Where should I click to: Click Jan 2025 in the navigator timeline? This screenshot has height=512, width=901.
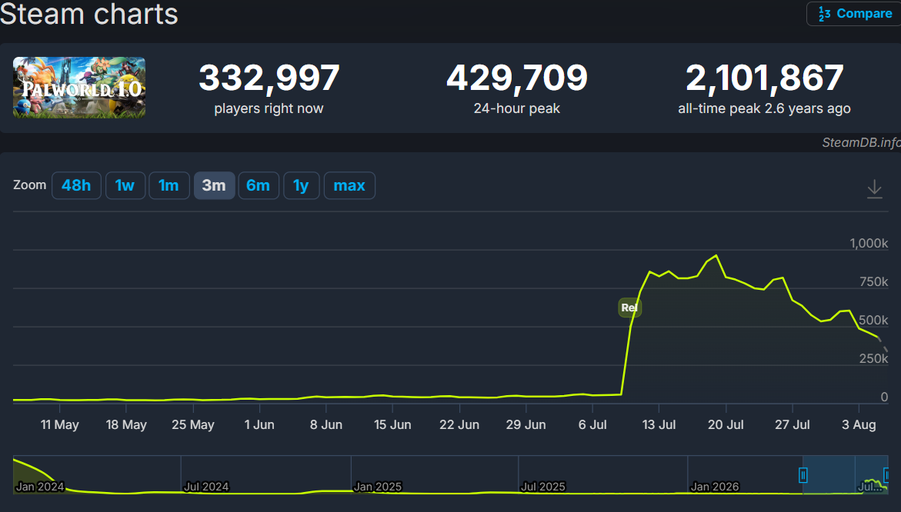click(x=378, y=487)
